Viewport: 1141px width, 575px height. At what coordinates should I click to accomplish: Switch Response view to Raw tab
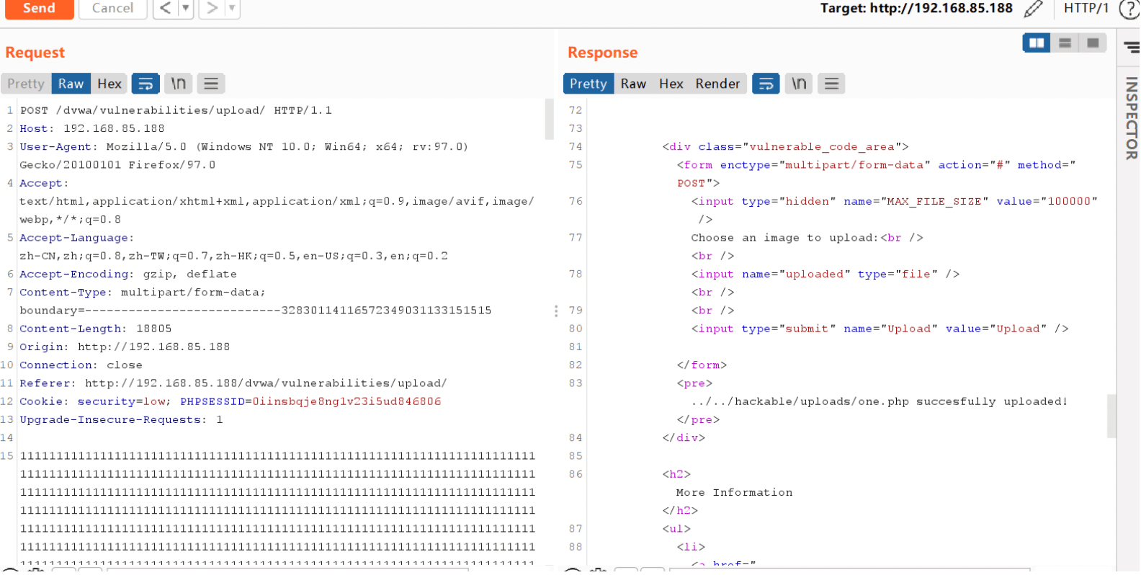pyautogui.click(x=633, y=84)
